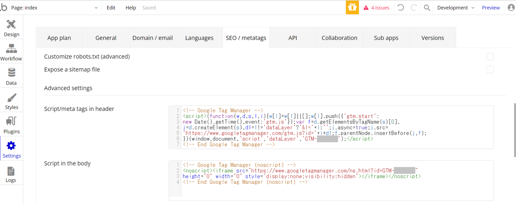This screenshot has width=516, height=204.
Task: Click the Advanced settings heading
Action: (x=68, y=88)
